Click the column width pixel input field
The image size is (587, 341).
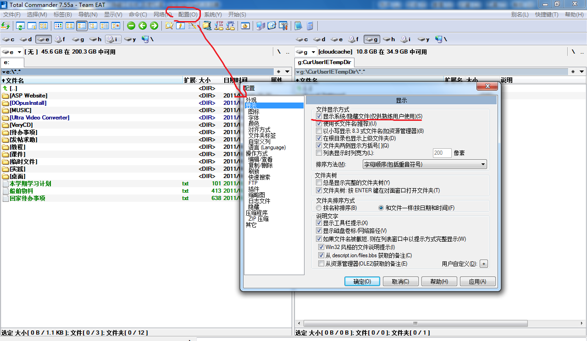(442, 153)
